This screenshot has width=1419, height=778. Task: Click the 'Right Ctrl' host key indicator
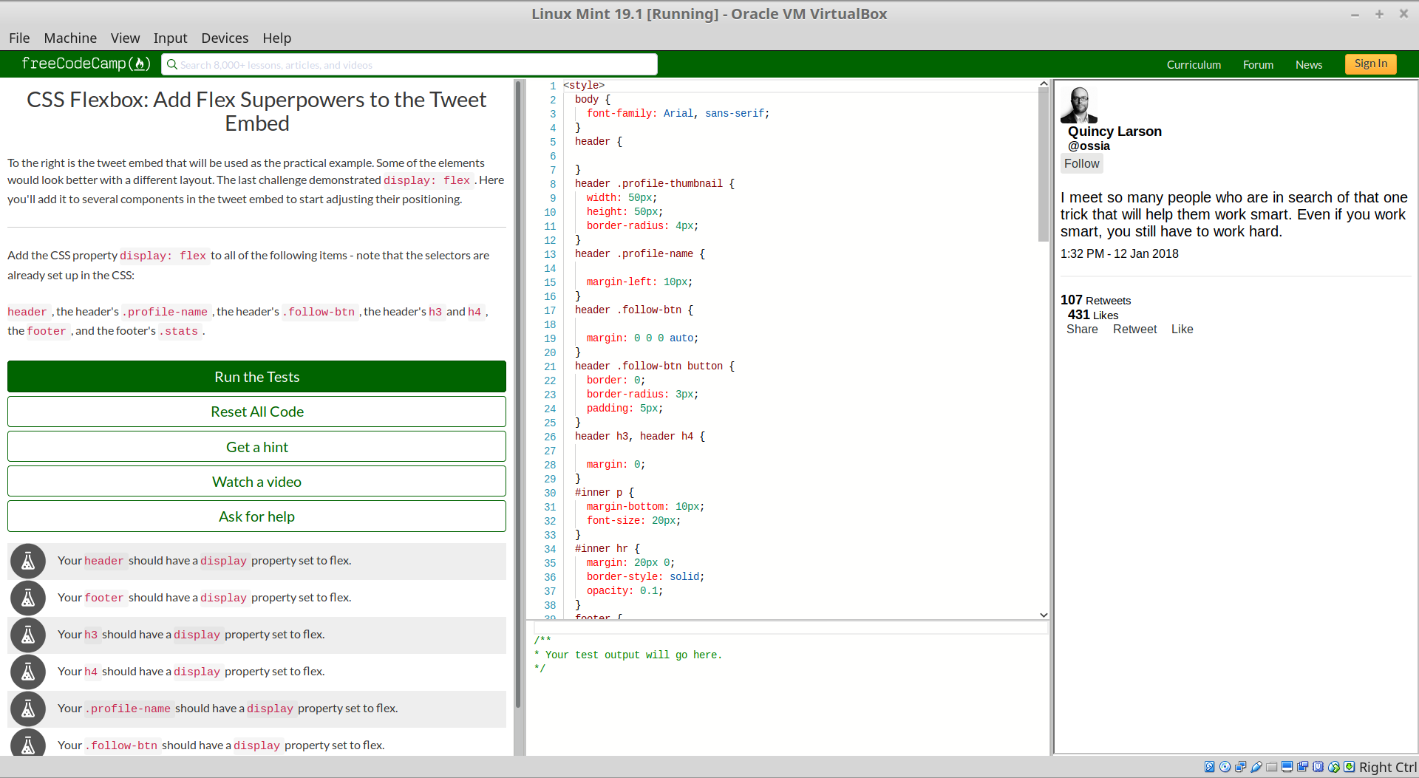point(1387,767)
